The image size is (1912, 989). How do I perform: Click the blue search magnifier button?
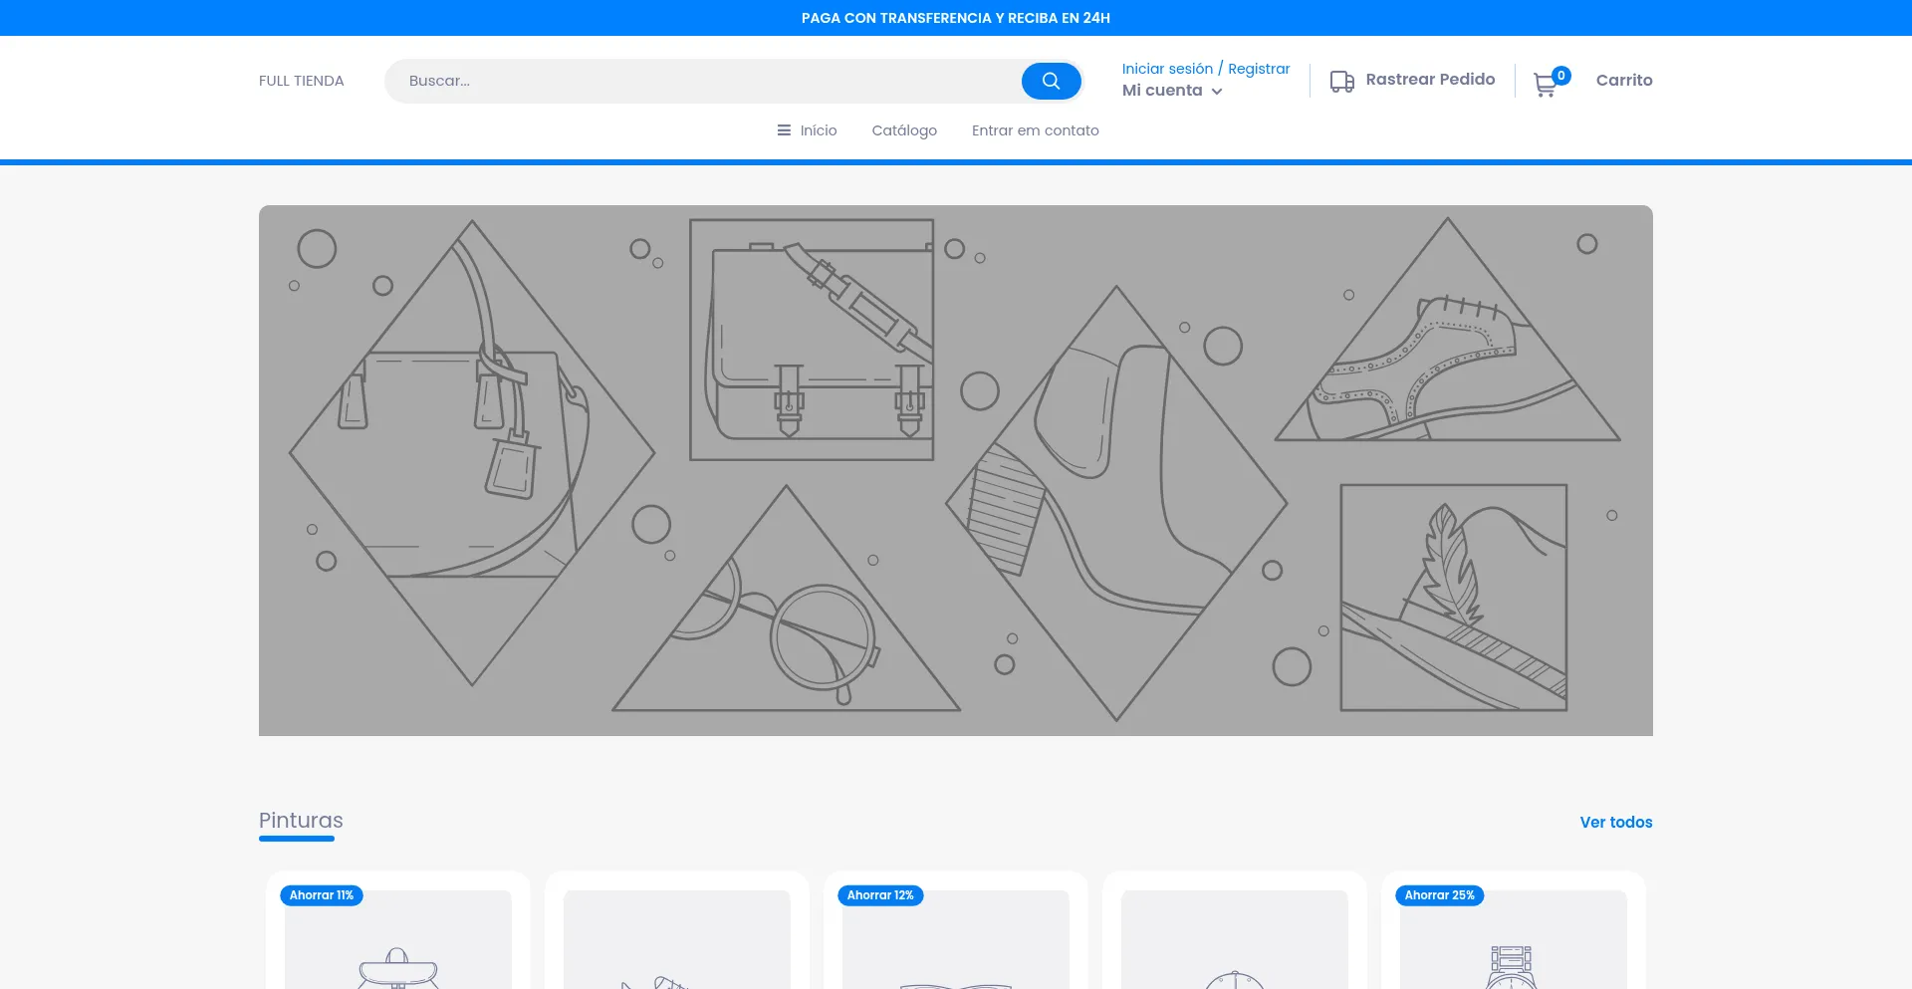[1051, 81]
